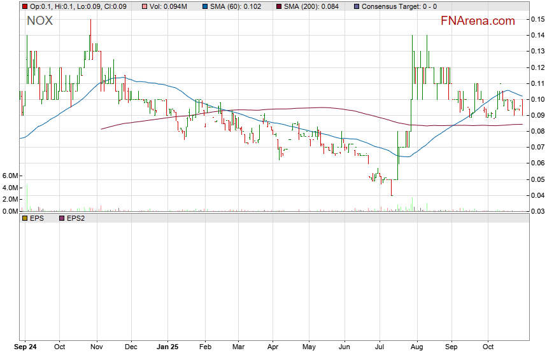547x360 pixels.
Task: Click the Consensus Target: 0 - 0 label
Action: pyautogui.click(x=399, y=6)
